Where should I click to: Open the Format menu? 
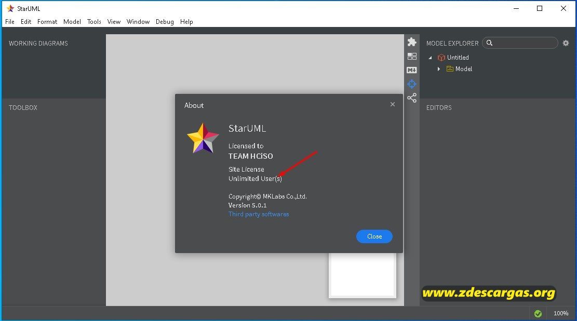pyautogui.click(x=47, y=22)
